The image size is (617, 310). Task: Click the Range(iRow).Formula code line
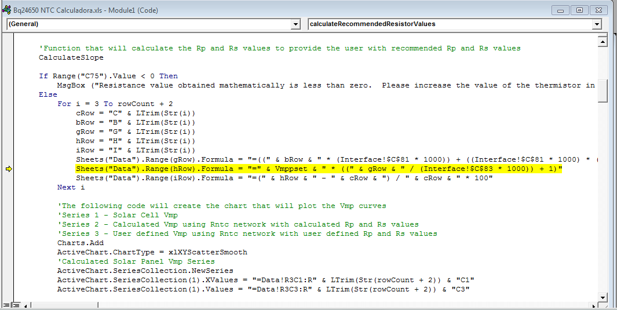(284, 178)
